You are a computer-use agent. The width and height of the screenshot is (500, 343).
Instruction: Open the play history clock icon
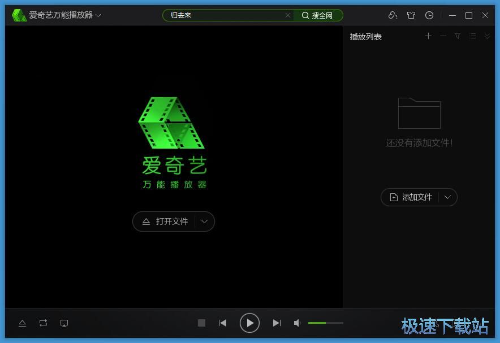click(x=429, y=15)
